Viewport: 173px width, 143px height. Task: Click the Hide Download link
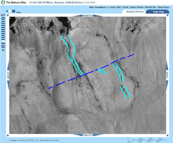(x=97, y=7)
